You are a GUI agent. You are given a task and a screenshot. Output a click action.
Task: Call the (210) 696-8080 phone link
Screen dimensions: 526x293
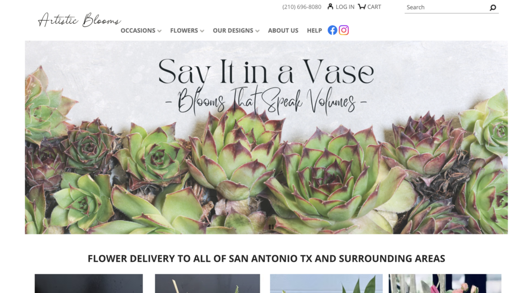[x=302, y=7]
